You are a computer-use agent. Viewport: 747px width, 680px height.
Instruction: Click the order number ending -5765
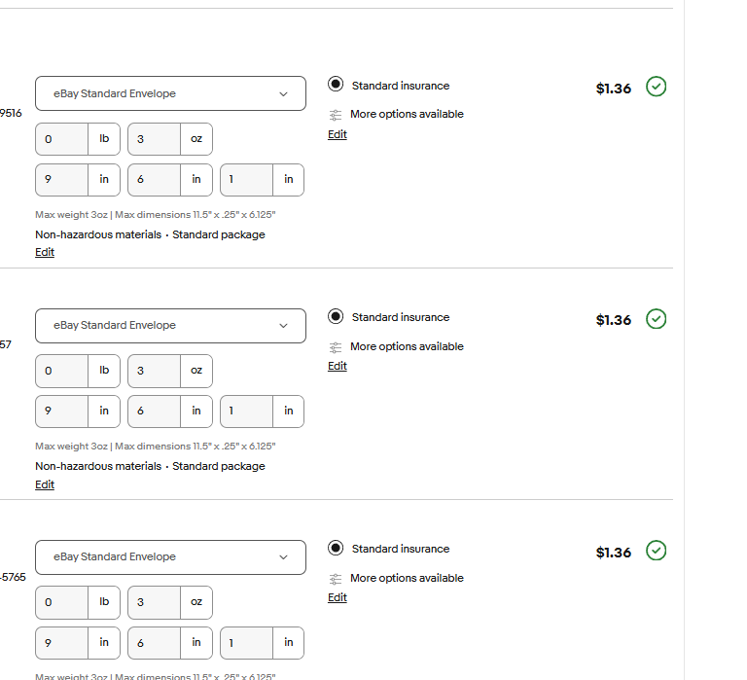[x=13, y=578]
